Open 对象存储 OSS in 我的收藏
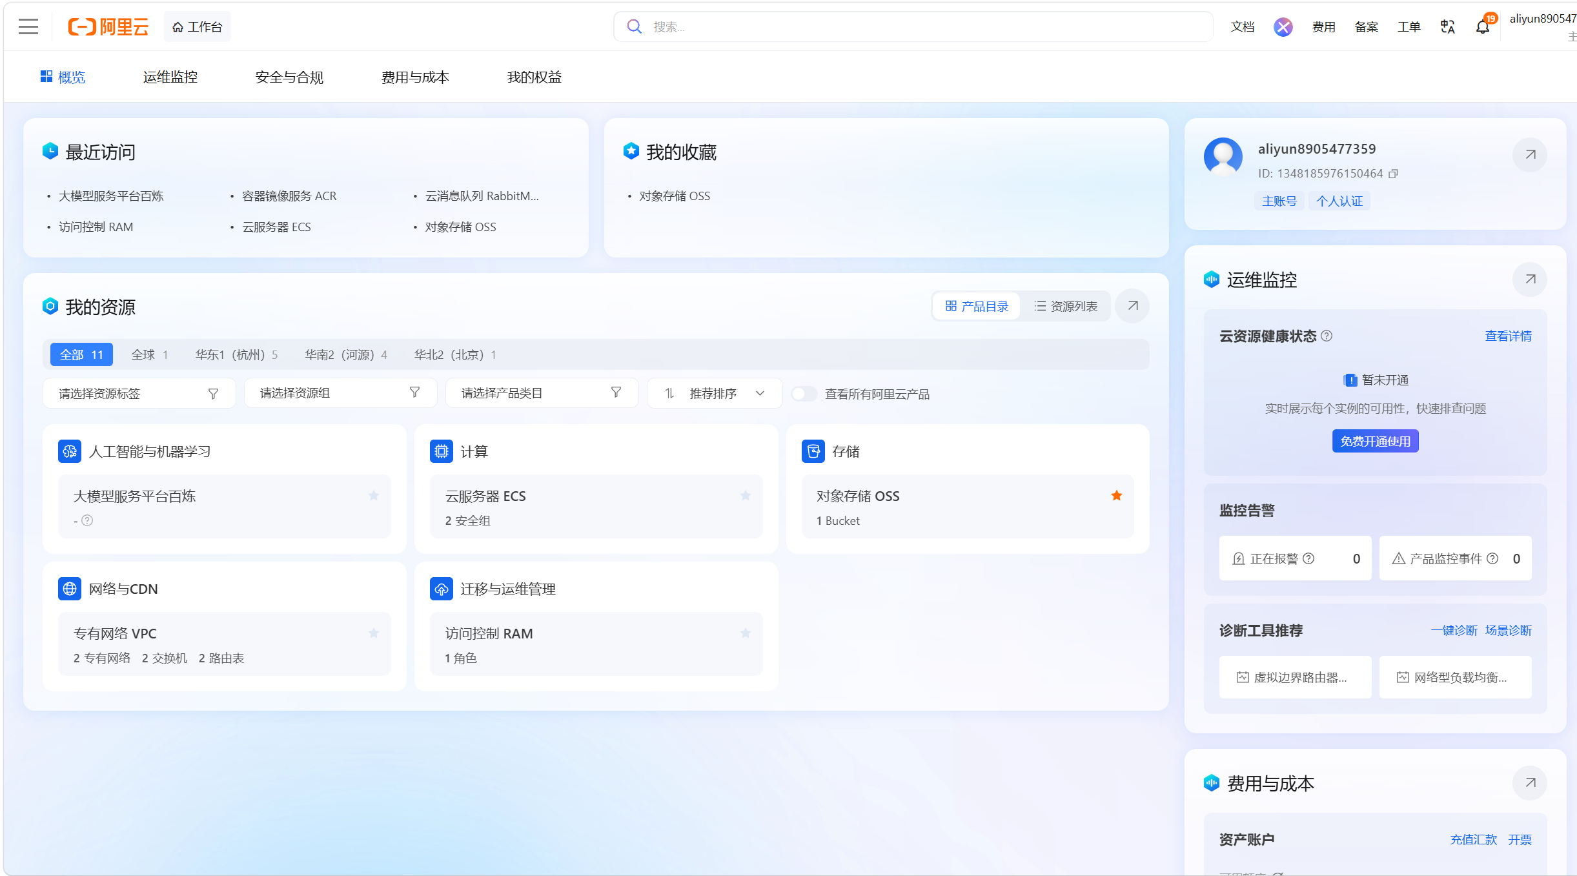The height and width of the screenshot is (876, 1577). click(675, 196)
